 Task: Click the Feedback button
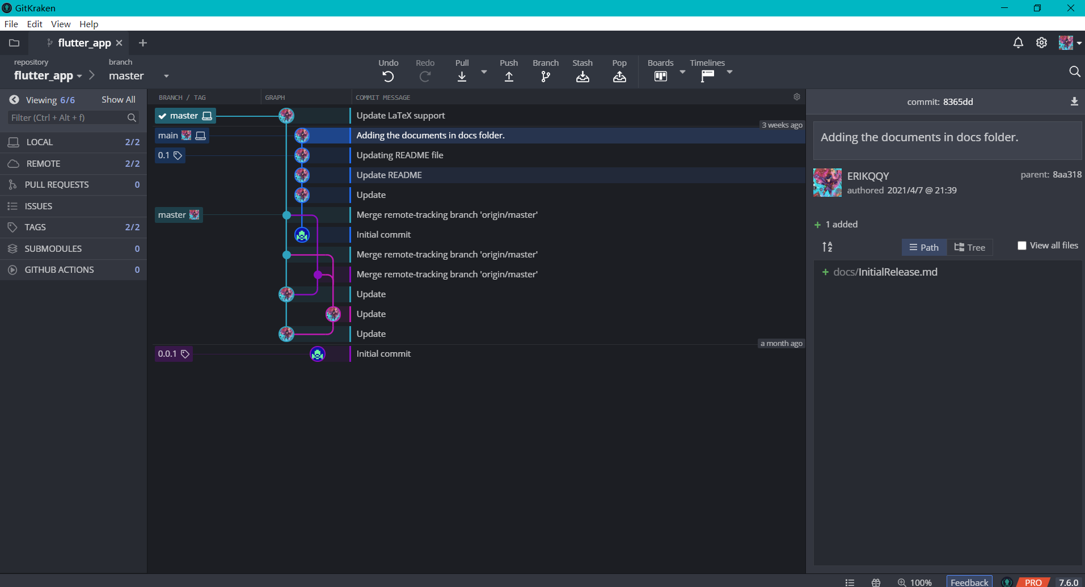pos(969,582)
